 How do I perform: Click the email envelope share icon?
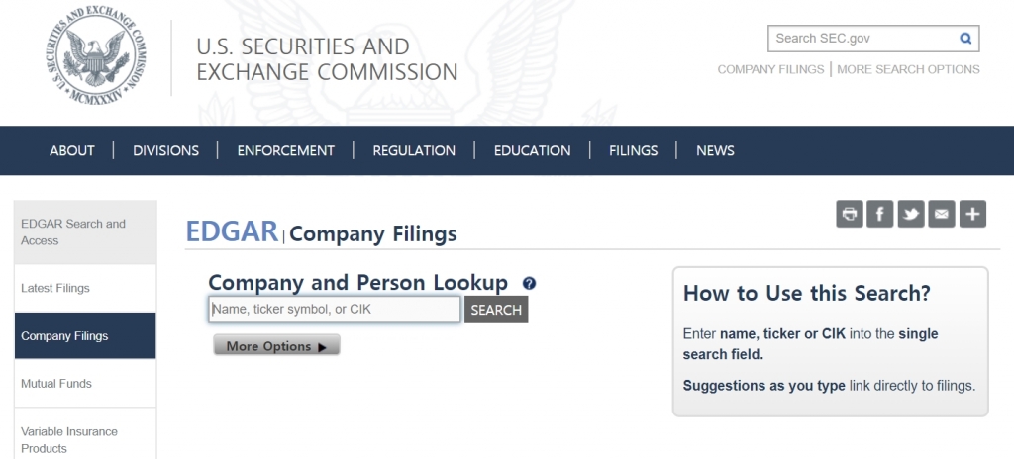(942, 214)
